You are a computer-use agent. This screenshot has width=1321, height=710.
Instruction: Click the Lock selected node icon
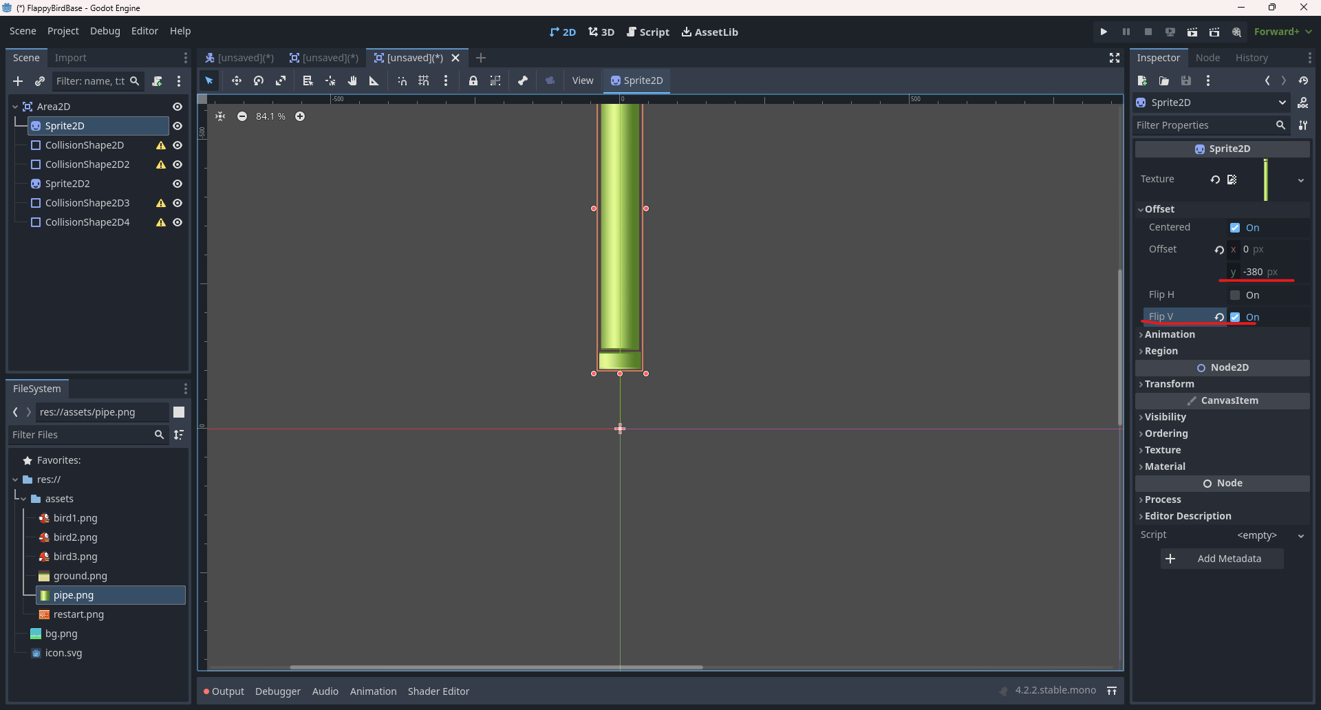(x=473, y=80)
